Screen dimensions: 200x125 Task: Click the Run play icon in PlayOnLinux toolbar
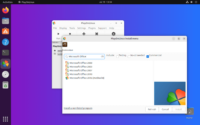coord(58,34)
